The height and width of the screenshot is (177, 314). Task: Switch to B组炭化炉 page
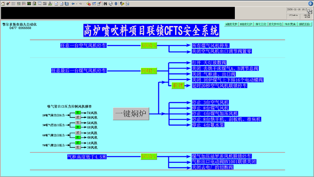coord(246,24)
